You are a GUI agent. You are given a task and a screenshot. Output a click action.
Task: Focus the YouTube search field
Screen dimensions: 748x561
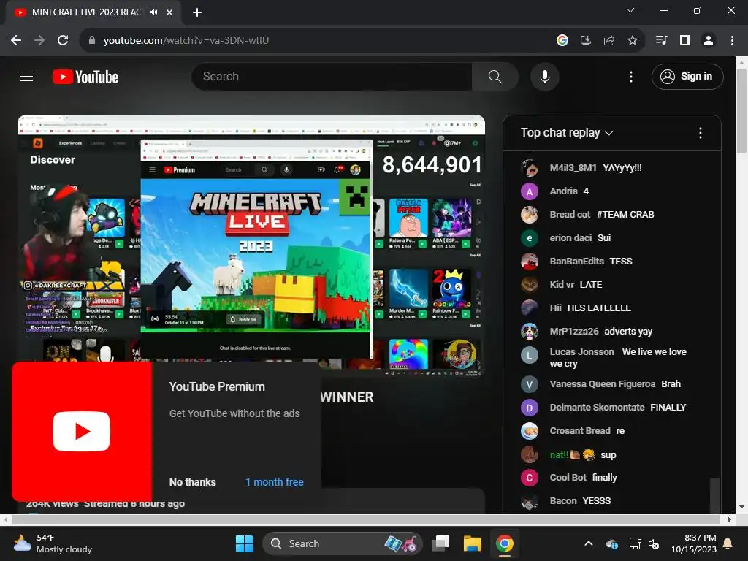(332, 76)
